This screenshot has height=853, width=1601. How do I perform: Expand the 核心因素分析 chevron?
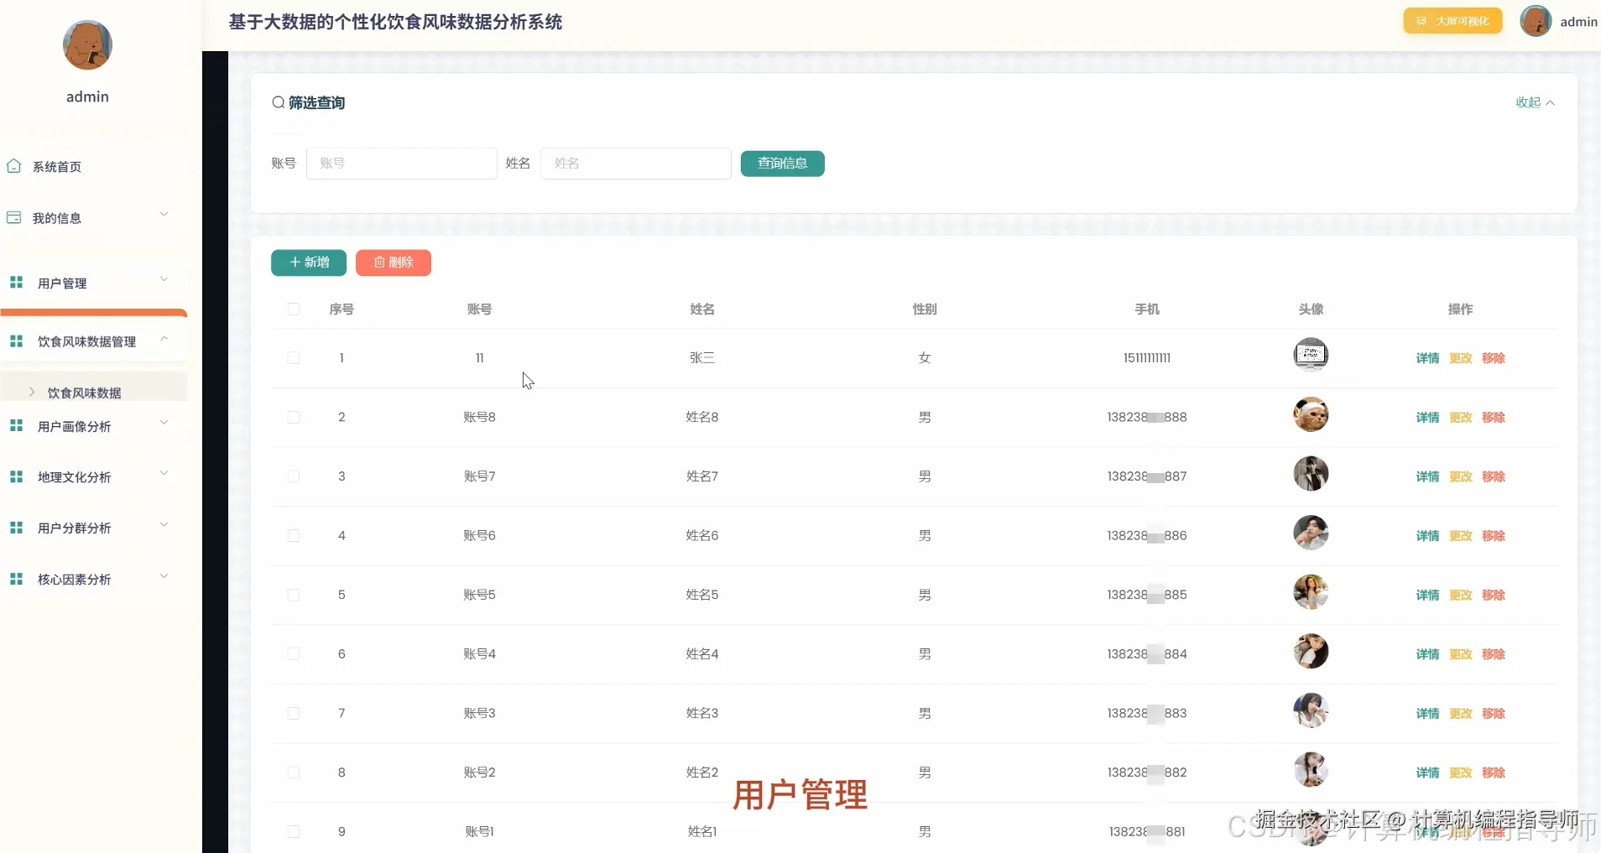coord(164,575)
